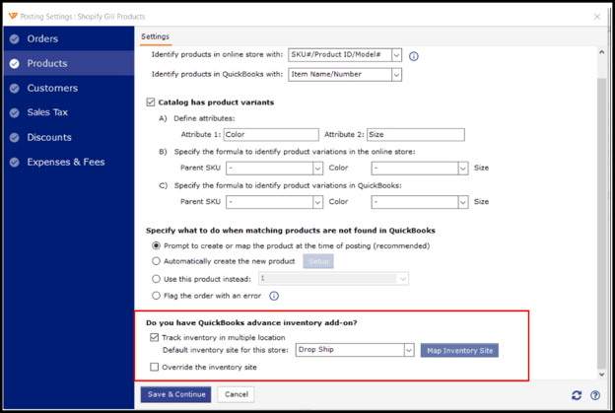This screenshot has width=615, height=413.
Task: Click Attribute 1 Color input field
Action: point(271,134)
